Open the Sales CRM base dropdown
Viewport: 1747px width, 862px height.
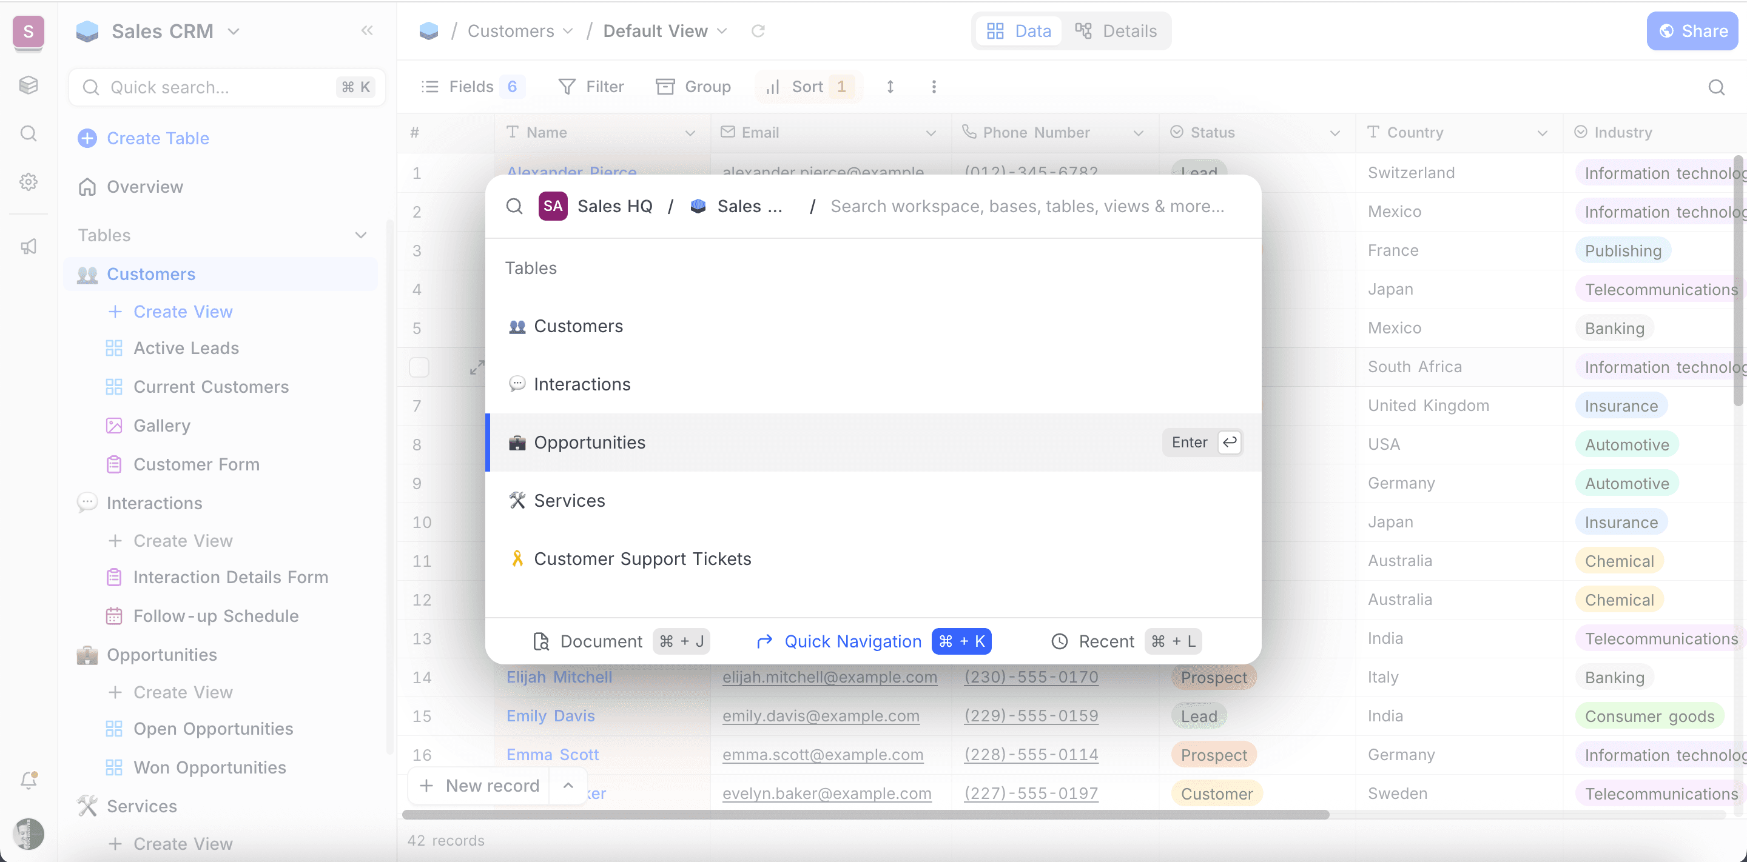pos(234,31)
